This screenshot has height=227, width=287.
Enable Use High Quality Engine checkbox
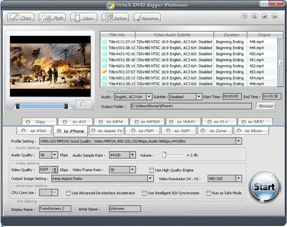click(x=152, y=170)
